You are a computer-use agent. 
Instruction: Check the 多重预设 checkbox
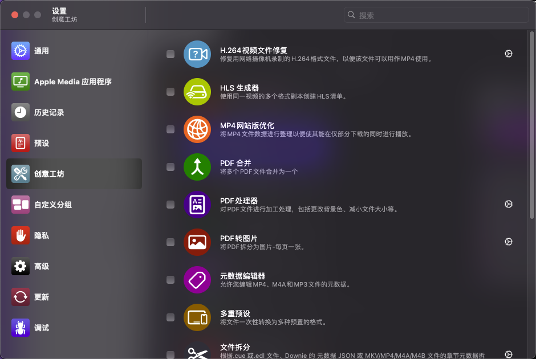[x=170, y=317]
